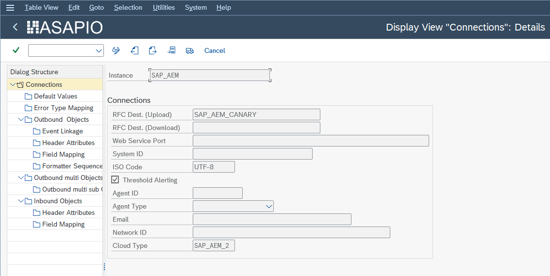Open the System menu
Viewport: 550px width, 276px height.
196,7
